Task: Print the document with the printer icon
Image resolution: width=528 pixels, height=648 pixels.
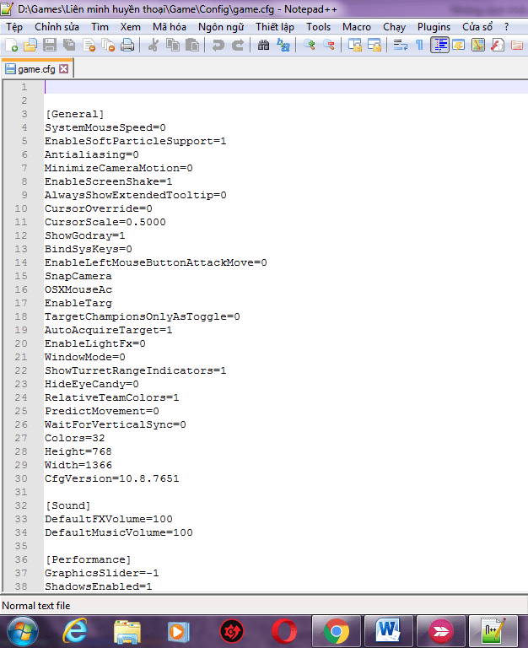Action: [x=127, y=45]
